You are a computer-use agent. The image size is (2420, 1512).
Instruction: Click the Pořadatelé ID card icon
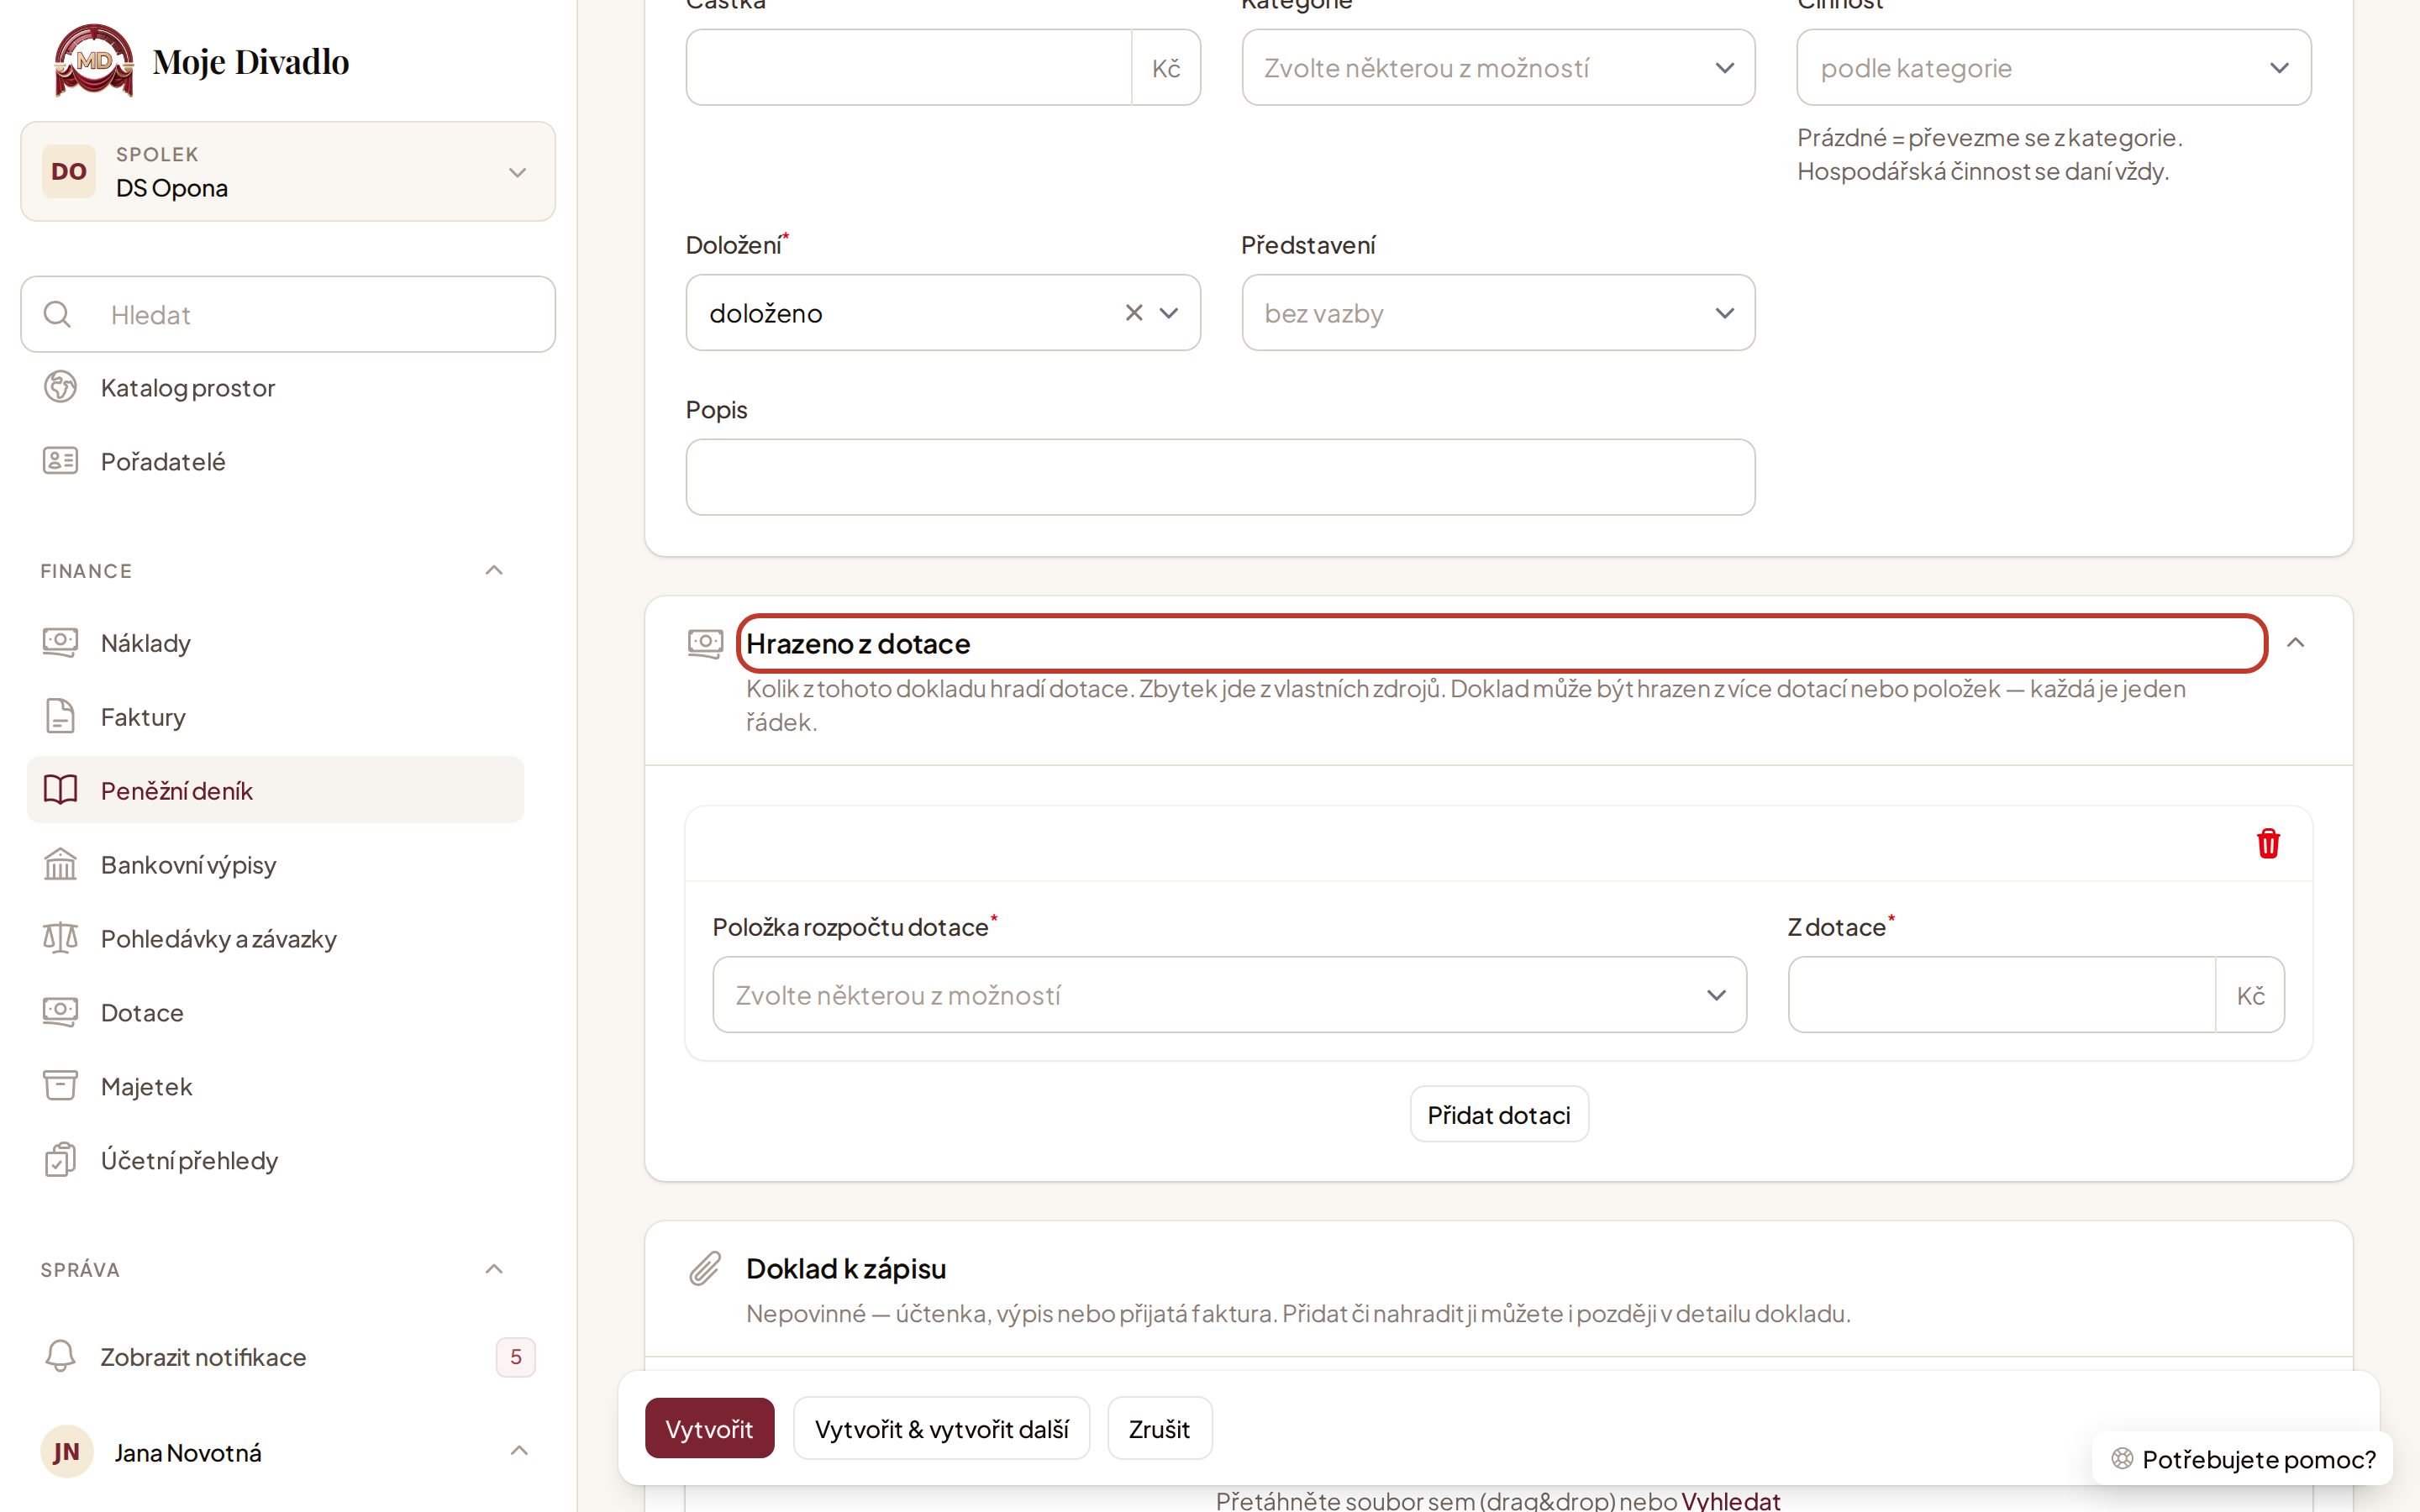click(x=60, y=461)
